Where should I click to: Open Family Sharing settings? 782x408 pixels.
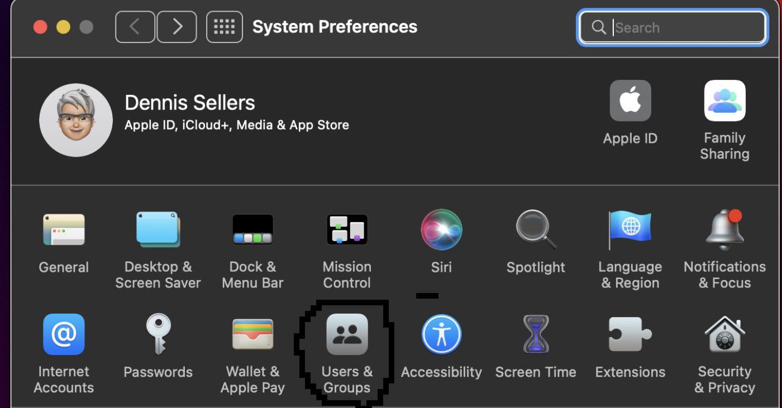pos(724,101)
